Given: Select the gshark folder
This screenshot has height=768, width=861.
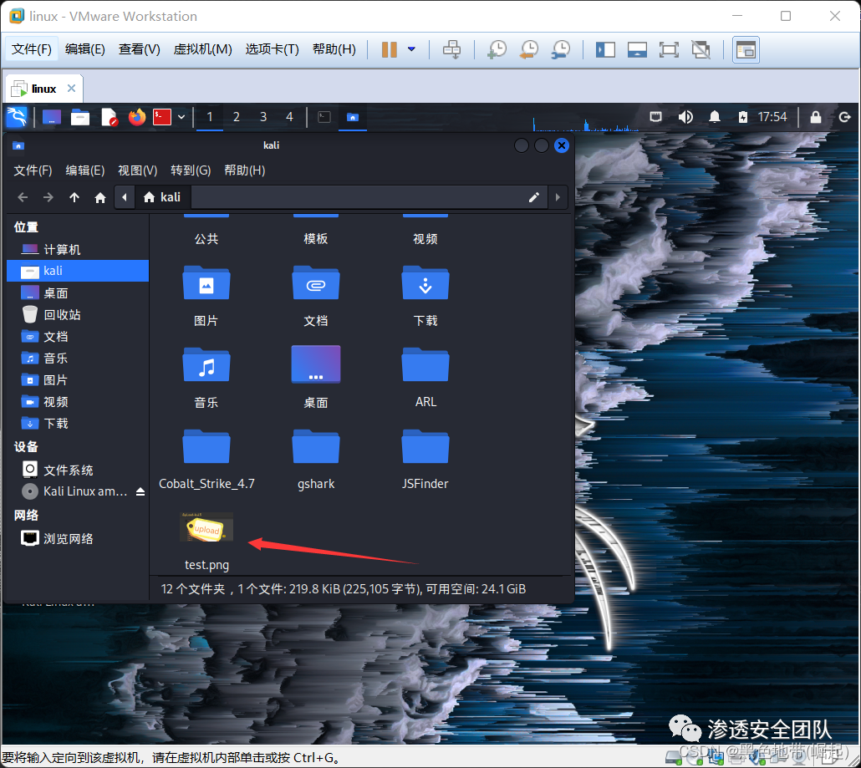Looking at the screenshot, I should pyautogui.click(x=316, y=447).
